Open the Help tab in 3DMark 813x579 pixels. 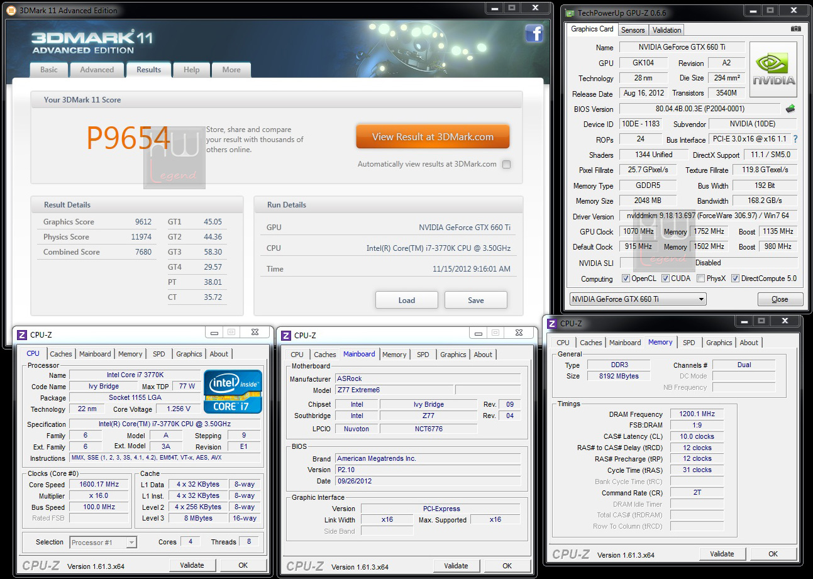click(191, 70)
